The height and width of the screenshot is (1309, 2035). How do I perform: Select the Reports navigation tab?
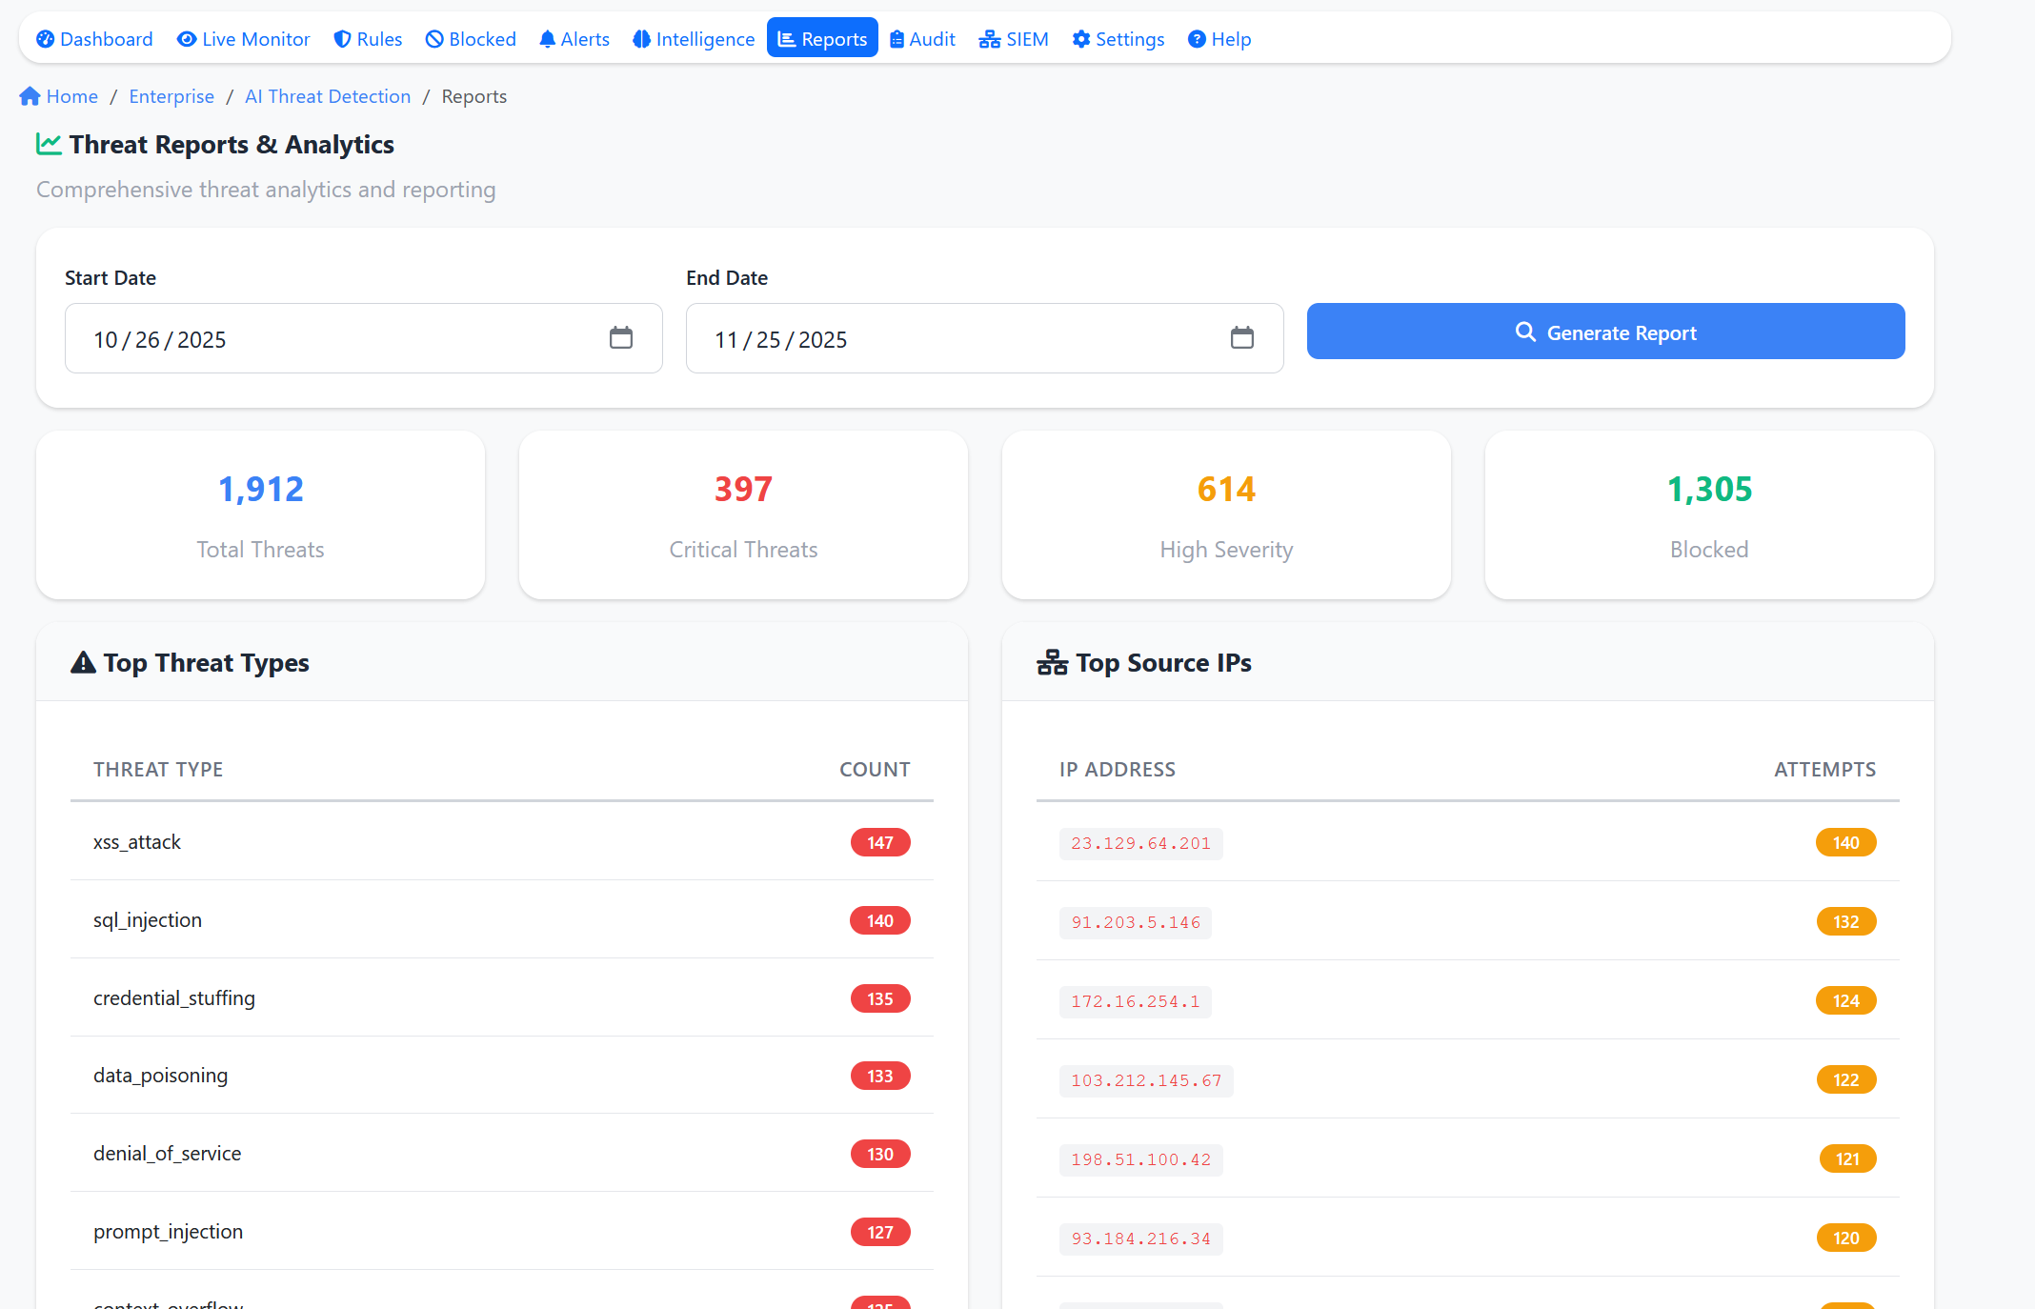coord(821,38)
